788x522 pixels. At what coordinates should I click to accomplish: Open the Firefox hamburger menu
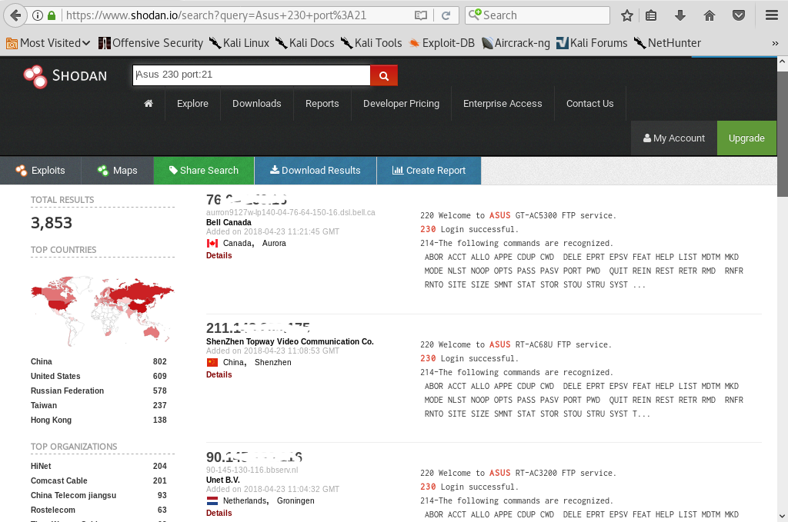click(772, 15)
